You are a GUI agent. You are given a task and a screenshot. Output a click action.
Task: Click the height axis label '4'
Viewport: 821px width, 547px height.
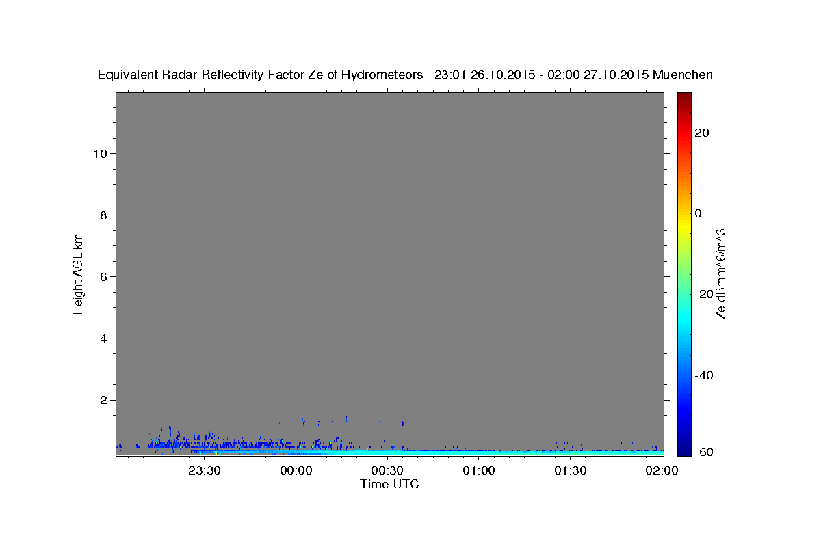click(x=104, y=338)
